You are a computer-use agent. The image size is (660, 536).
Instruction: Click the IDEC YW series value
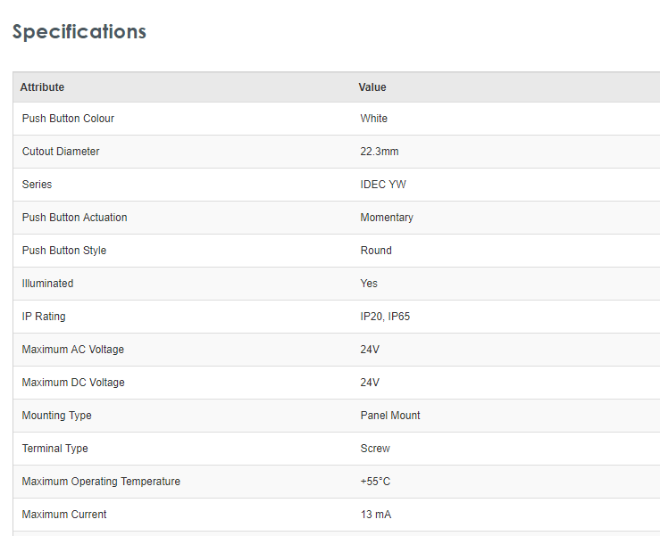tap(383, 185)
